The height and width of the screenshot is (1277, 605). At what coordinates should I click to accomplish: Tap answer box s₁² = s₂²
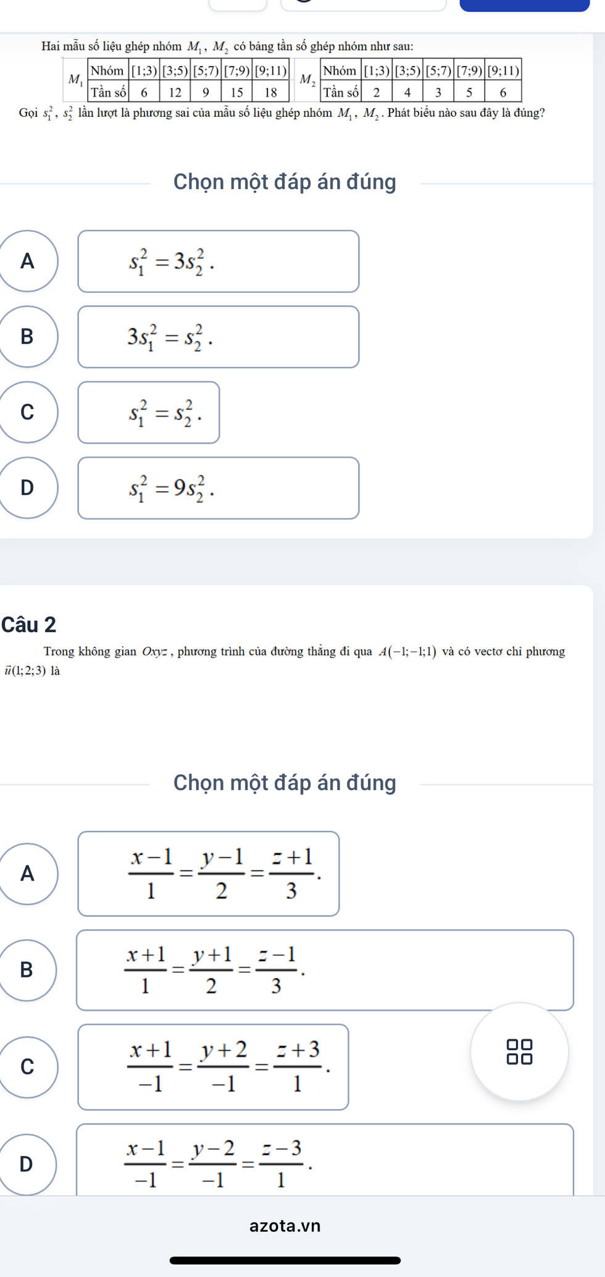pyautogui.click(x=149, y=412)
